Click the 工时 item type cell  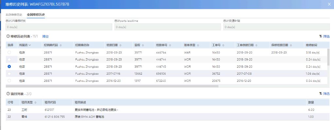(24, 110)
